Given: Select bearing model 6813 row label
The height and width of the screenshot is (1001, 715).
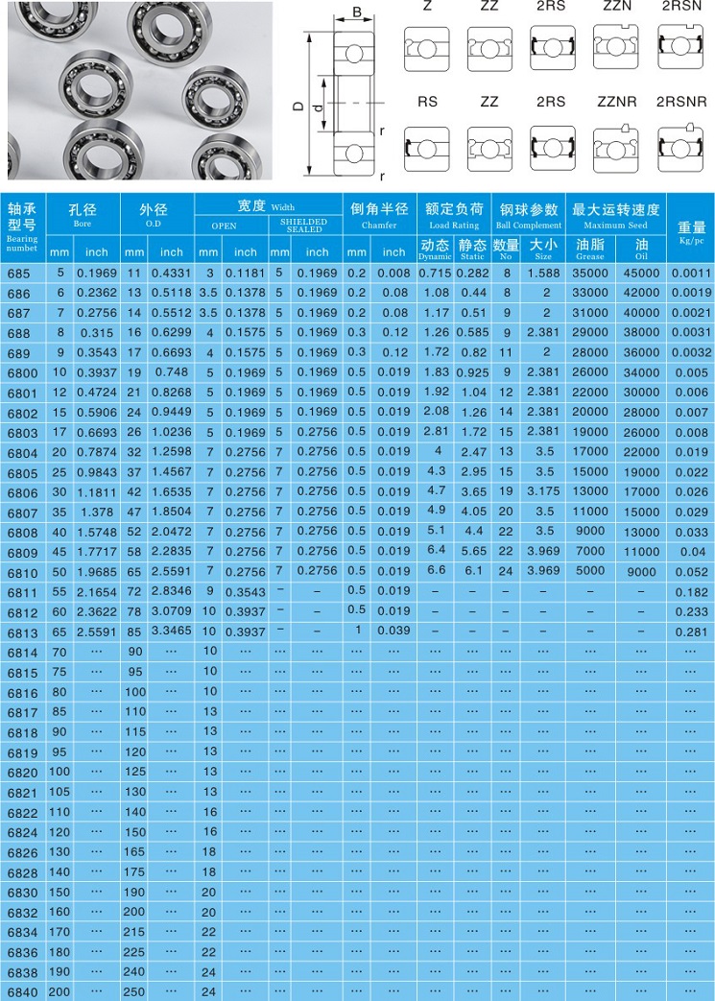Looking at the screenshot, I should pyautogui.click(x=22, y=633).
